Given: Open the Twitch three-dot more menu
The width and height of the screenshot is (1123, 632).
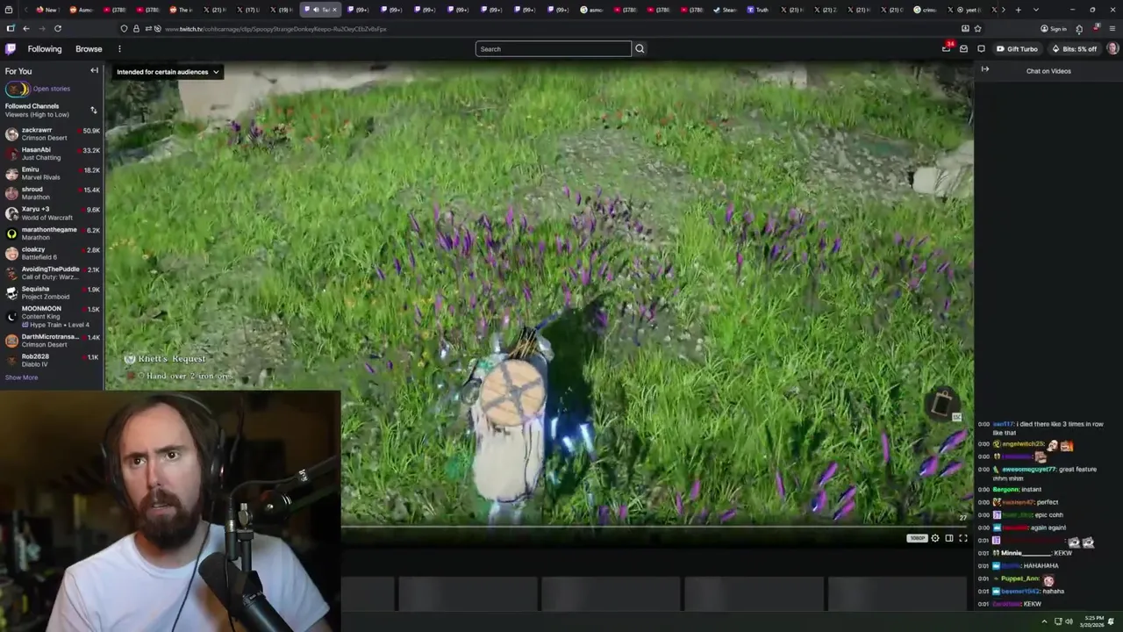Looking at the screenshot, I should [x=119, y=49].
